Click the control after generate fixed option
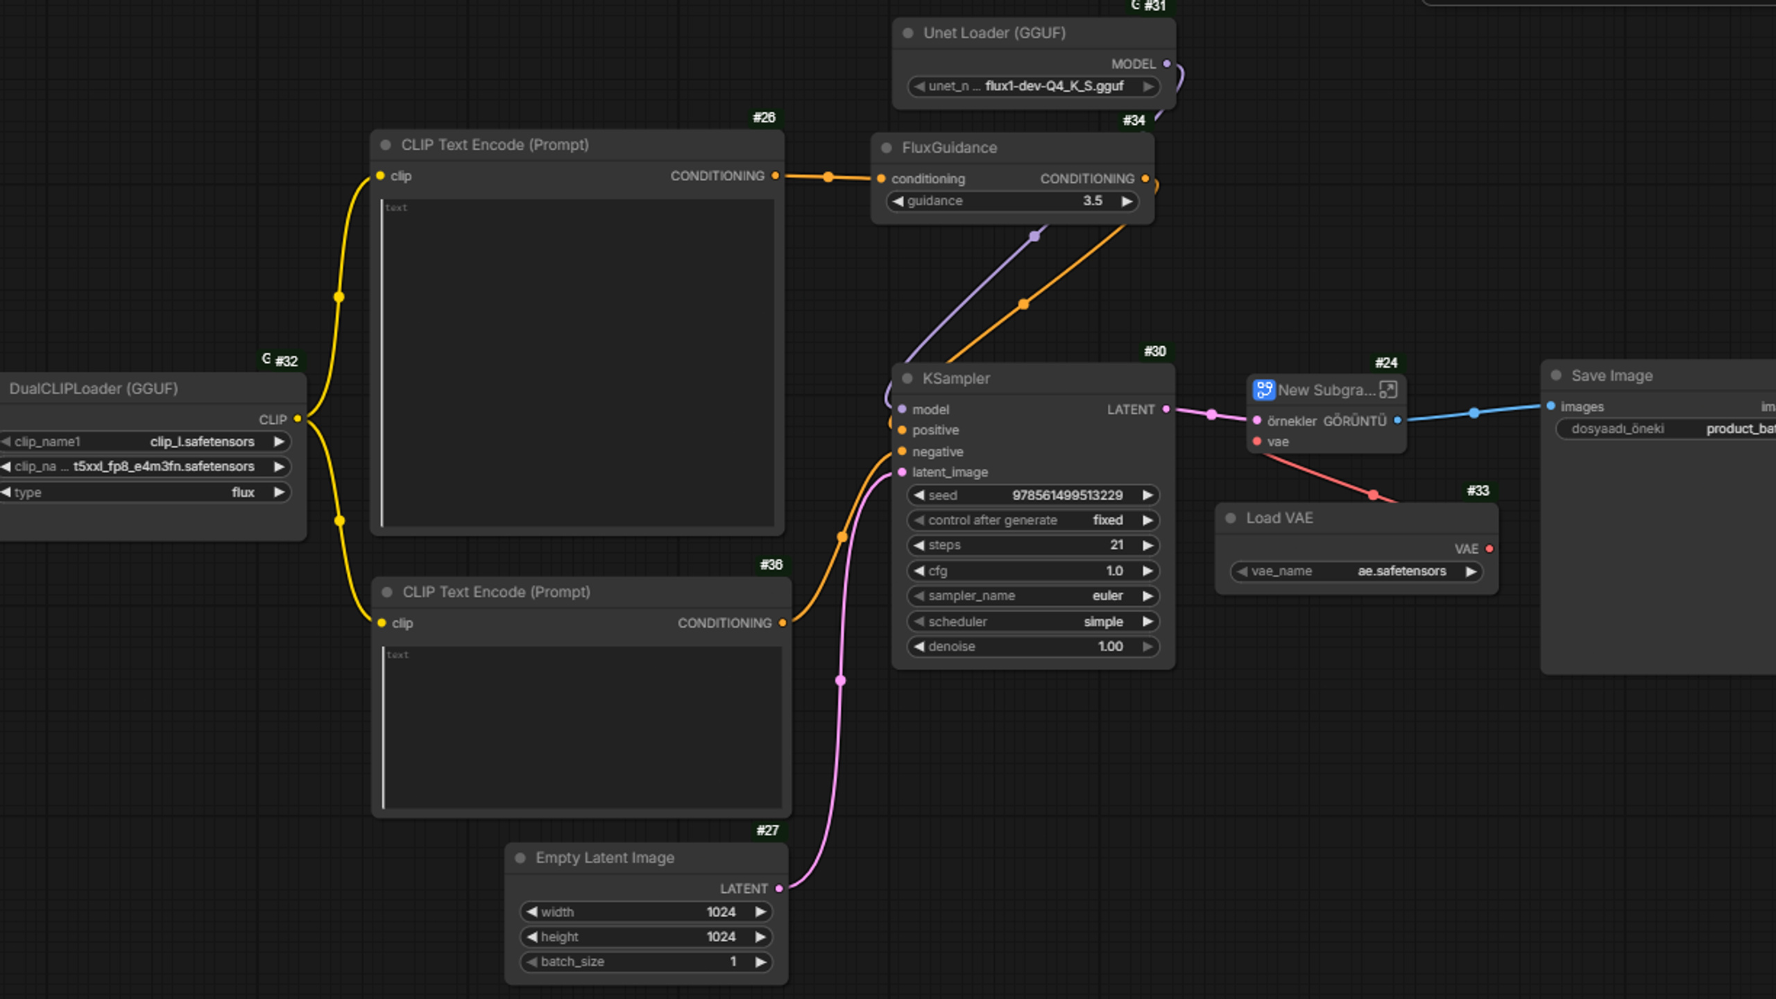Image resolution: width=1776 pixels, height=999 pixels. click(x=1033, y=520)
